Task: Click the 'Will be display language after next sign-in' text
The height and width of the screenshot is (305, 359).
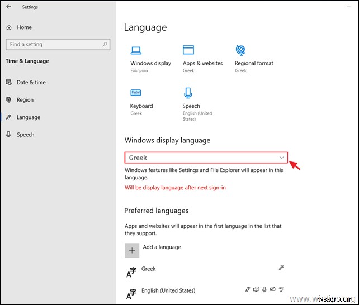Action: (x=175, y=188)
